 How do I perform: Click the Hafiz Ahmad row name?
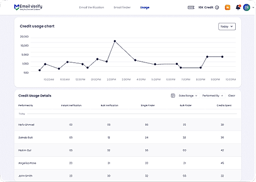pos(26,125)
